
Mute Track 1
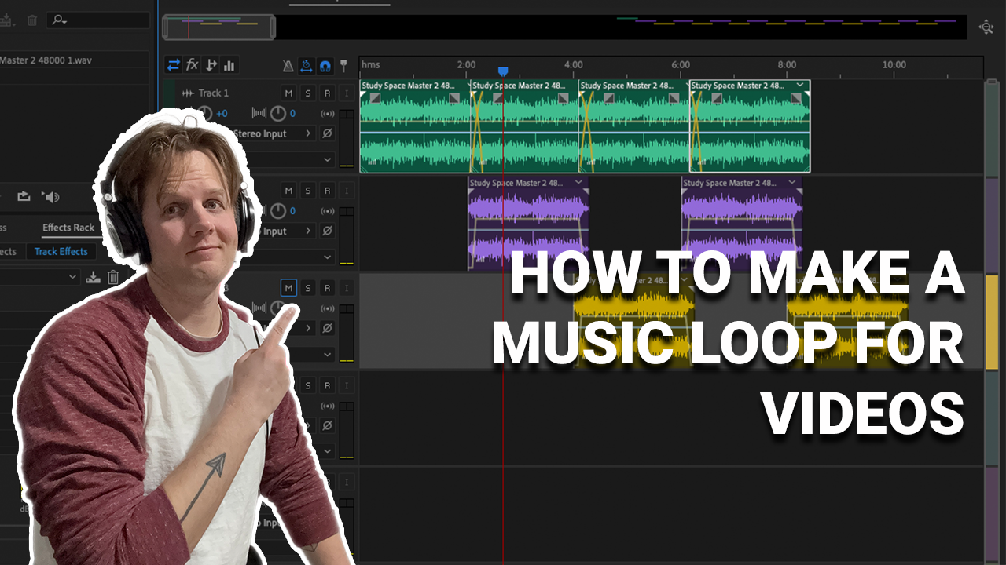(x=288, y=93)
